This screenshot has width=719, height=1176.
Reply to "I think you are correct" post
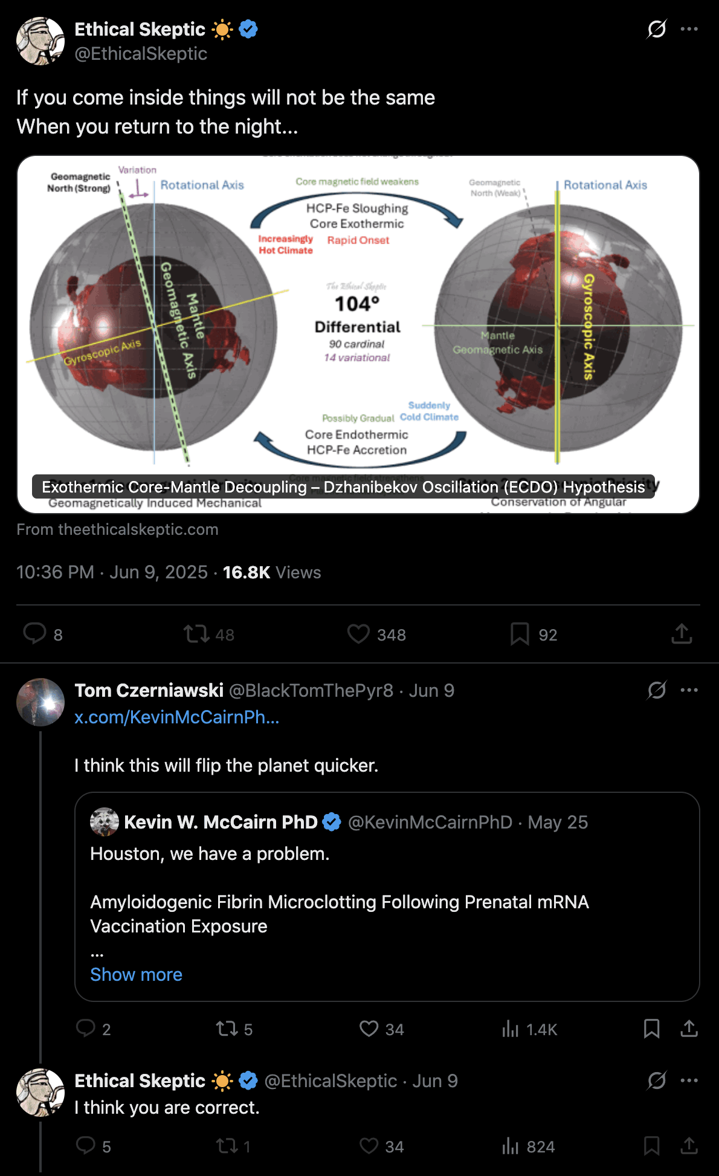(x=86, y=1146)
